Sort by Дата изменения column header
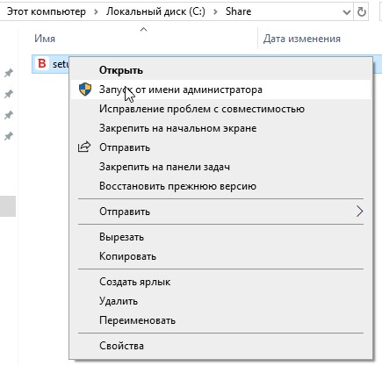 click(302, 39)
